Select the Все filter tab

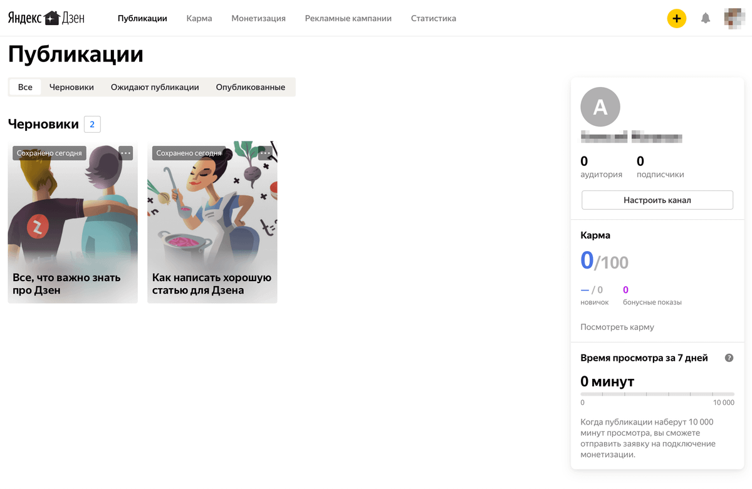(25, 87)
